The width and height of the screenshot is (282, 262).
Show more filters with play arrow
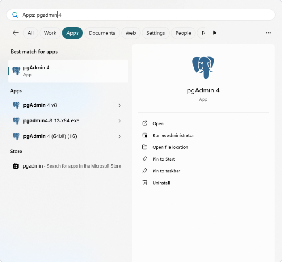point(214,33)
